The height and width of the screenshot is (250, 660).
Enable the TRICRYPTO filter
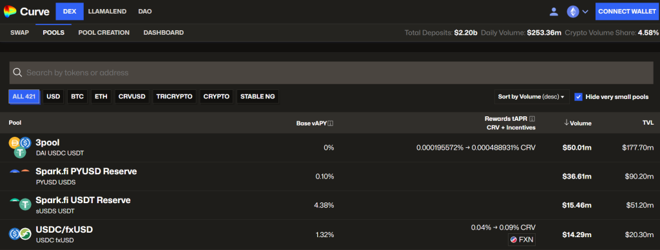(174, 96)
